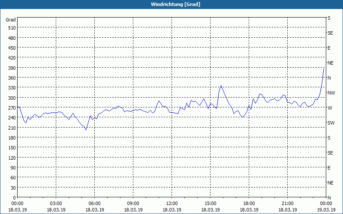Select the 210 y-axis value

point(12,128)
